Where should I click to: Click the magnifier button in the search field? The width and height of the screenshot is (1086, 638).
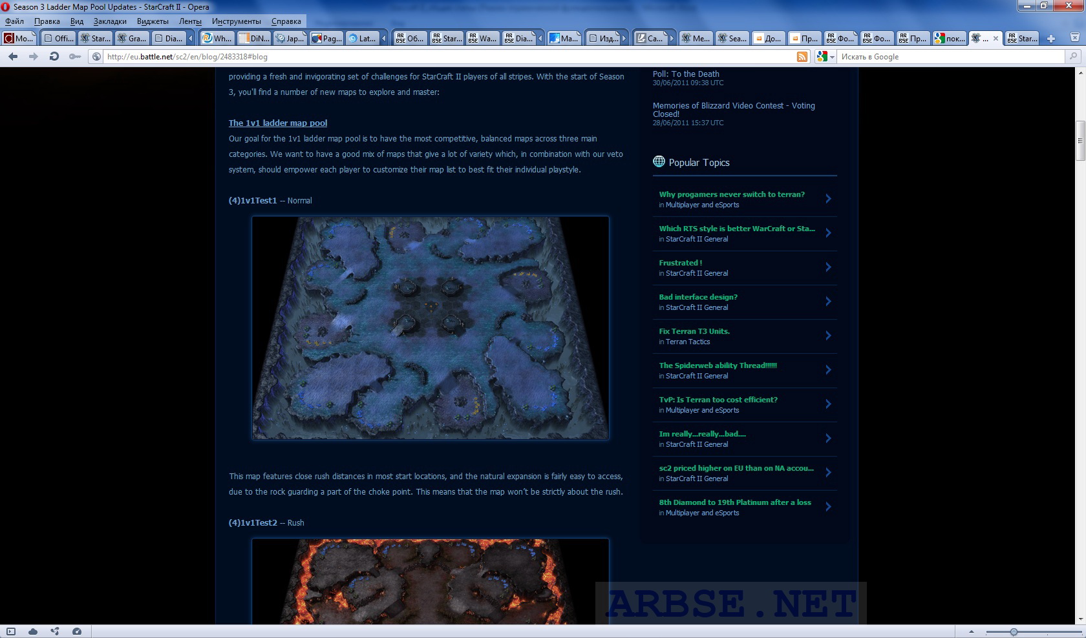tap(1073, 57)
